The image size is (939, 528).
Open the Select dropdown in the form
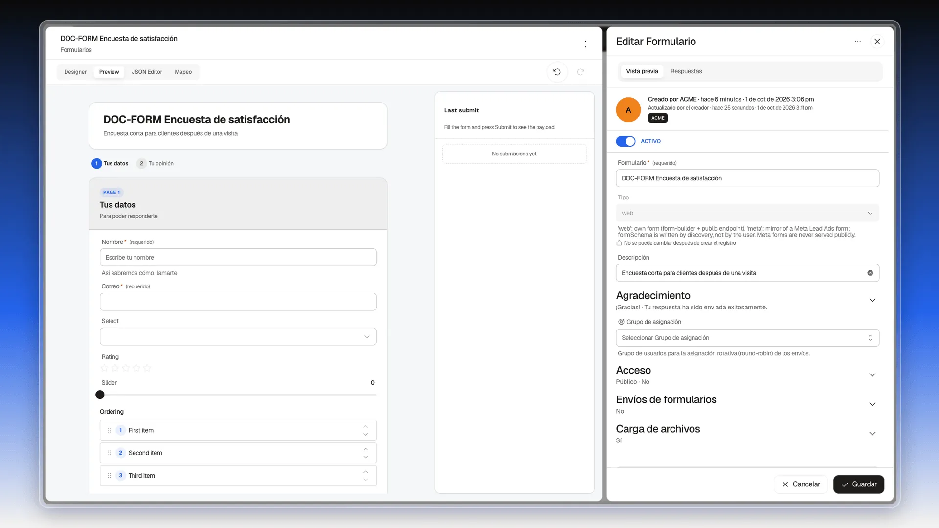pos(238,336)
